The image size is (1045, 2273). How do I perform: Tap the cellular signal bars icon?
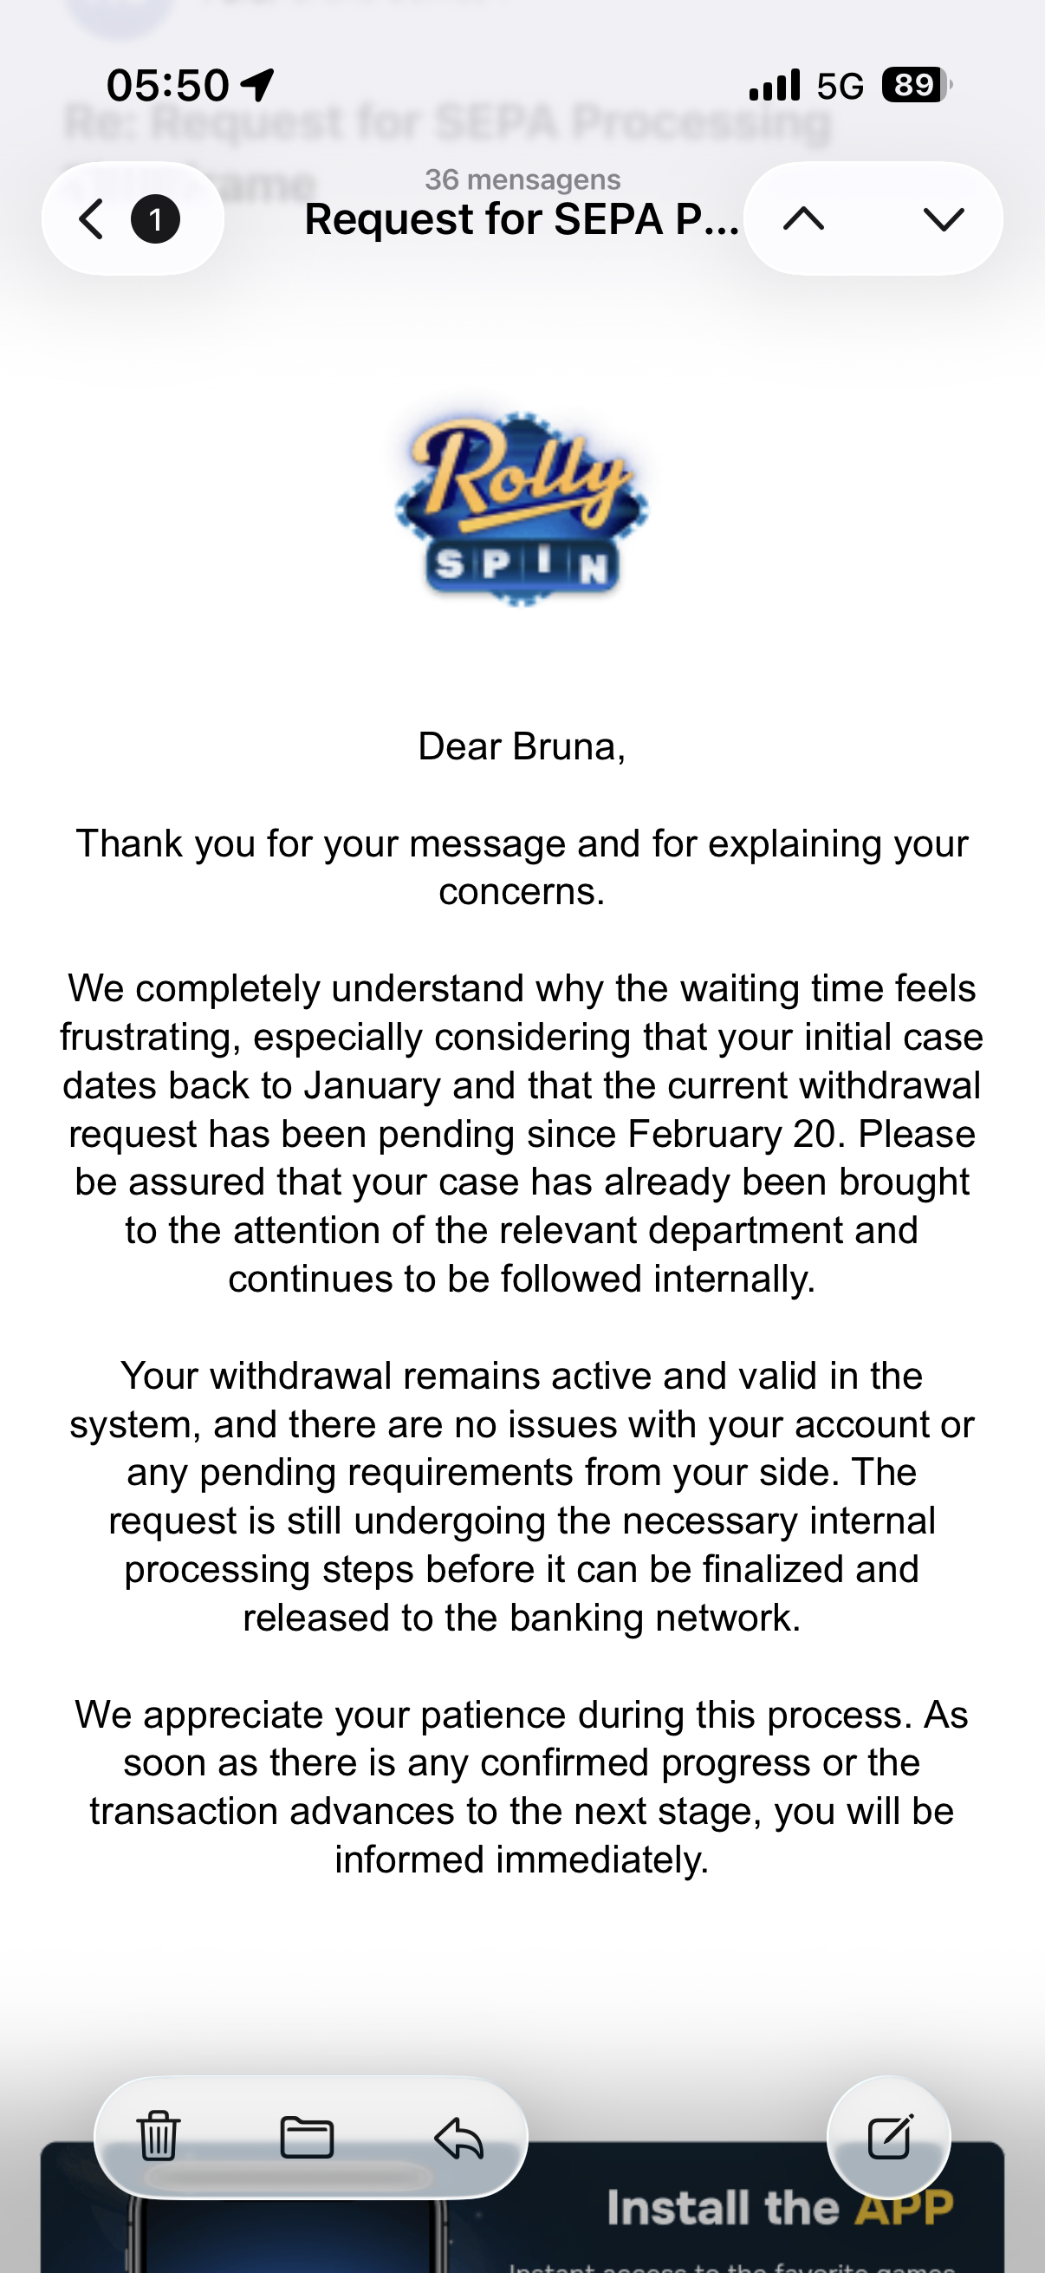click(775, 86)
